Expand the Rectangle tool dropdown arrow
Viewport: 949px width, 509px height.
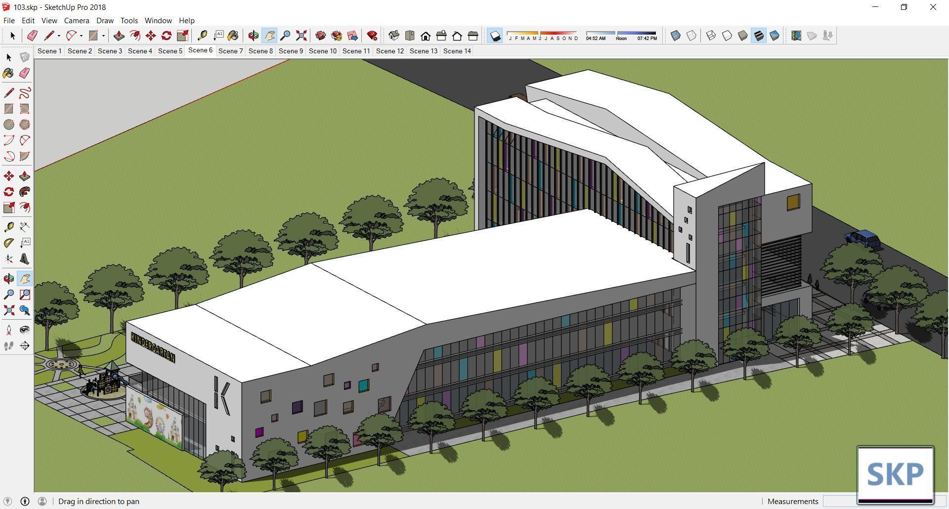pyautogui.click(x=103, y=36)
